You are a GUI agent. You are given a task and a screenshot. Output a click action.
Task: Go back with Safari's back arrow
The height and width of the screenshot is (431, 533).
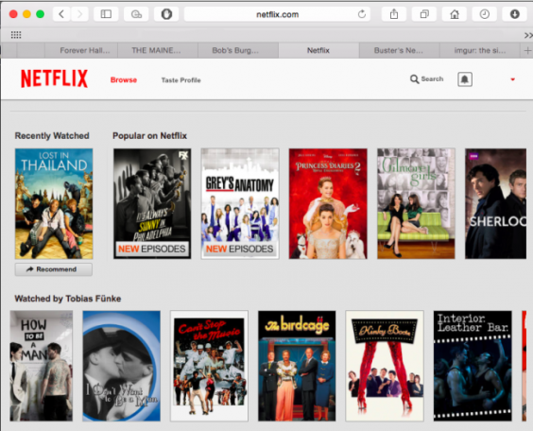[x=61, y=14]
